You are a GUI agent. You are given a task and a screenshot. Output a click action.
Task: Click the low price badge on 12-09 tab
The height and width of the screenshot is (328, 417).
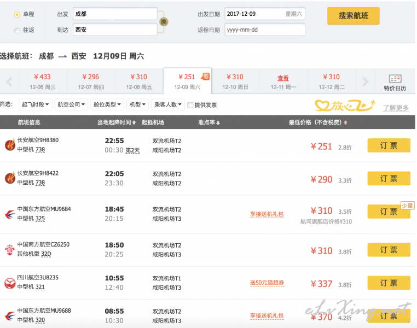(205, 77)
